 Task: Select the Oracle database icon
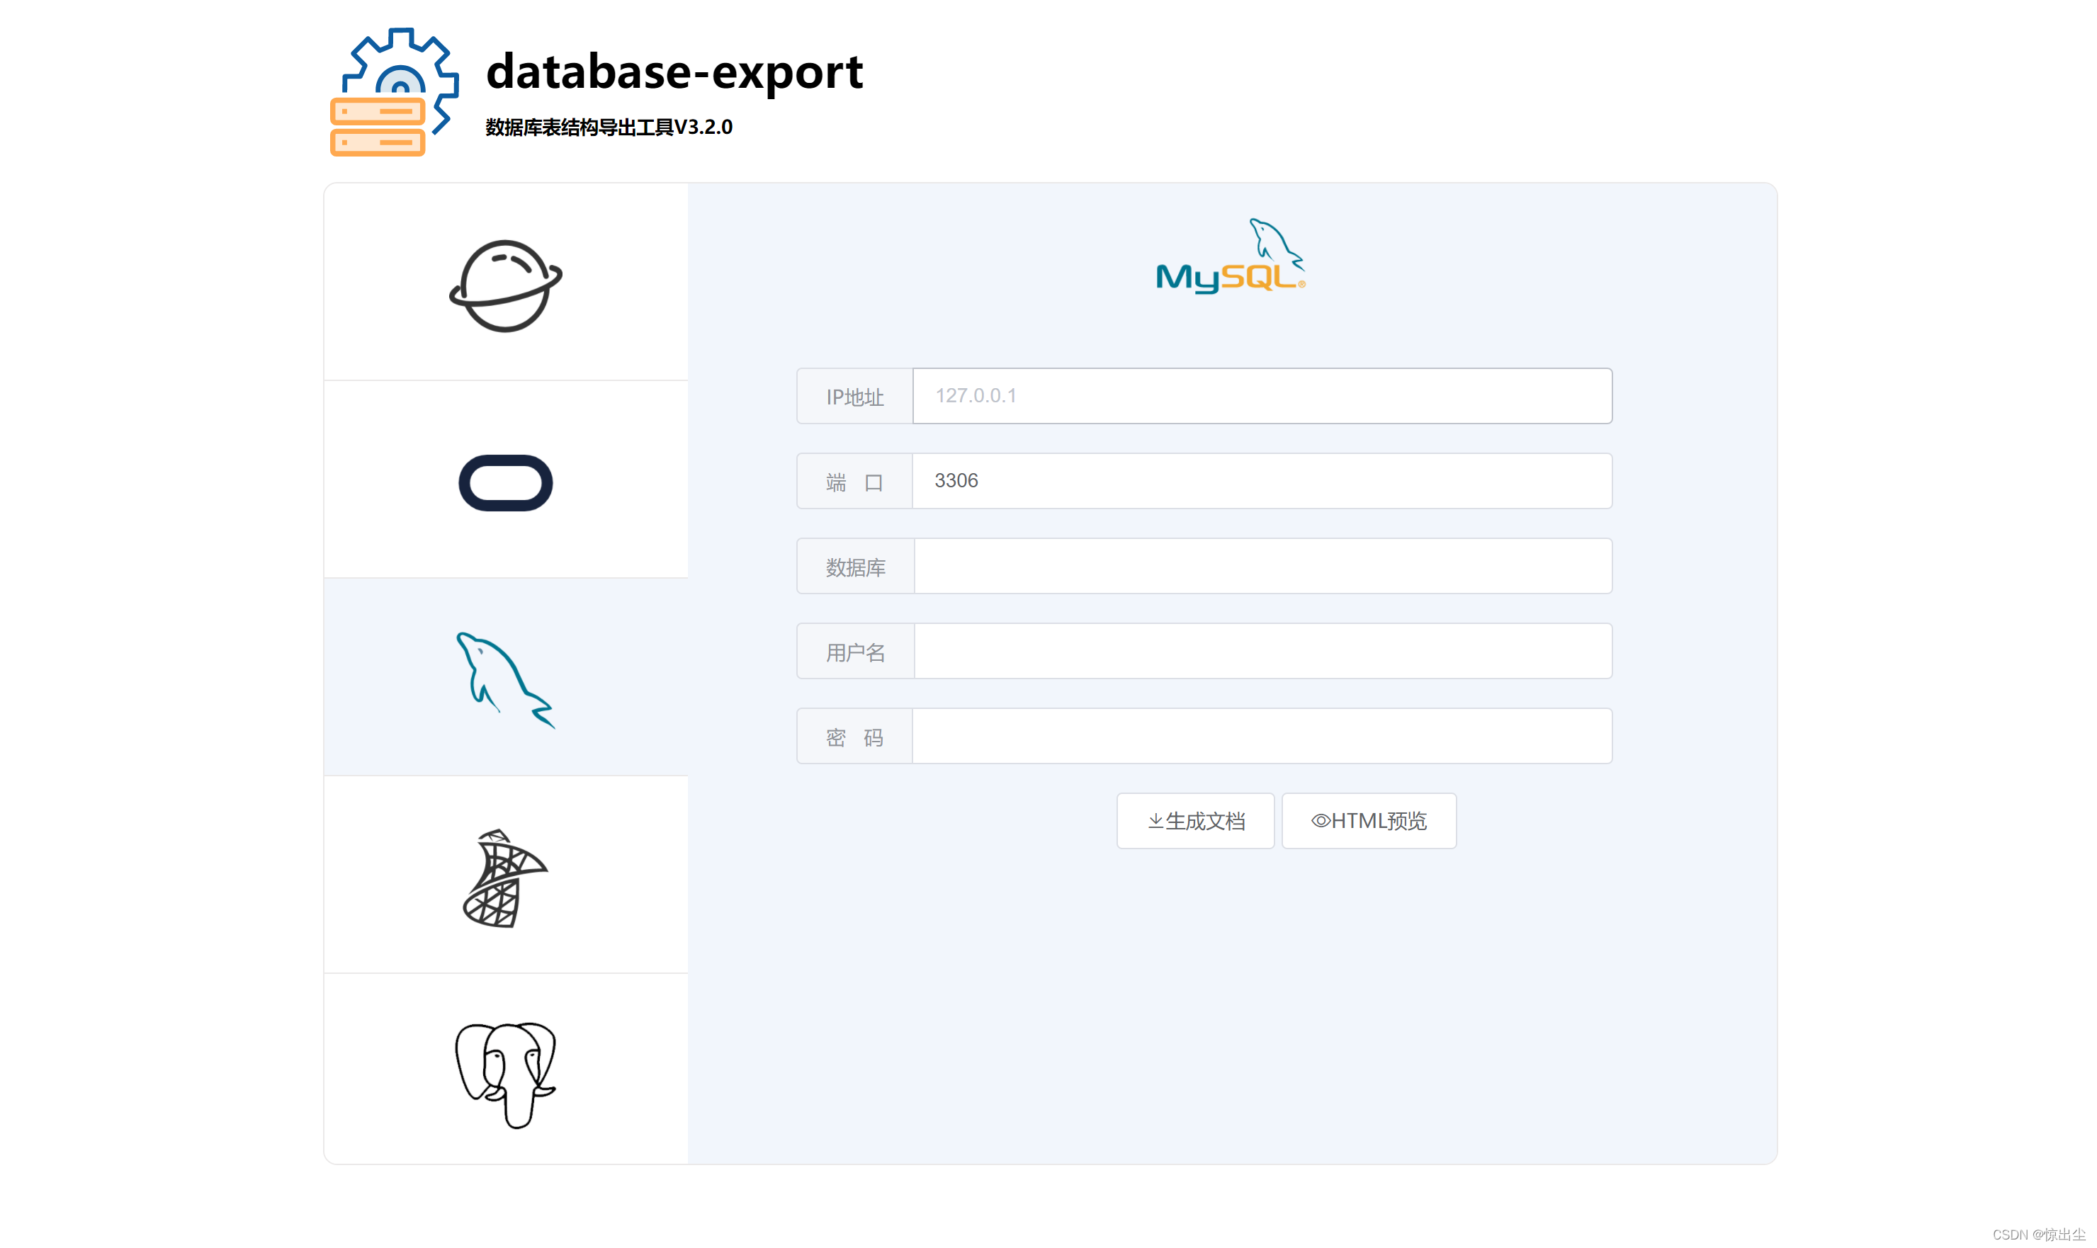click(x=506, y=483)
